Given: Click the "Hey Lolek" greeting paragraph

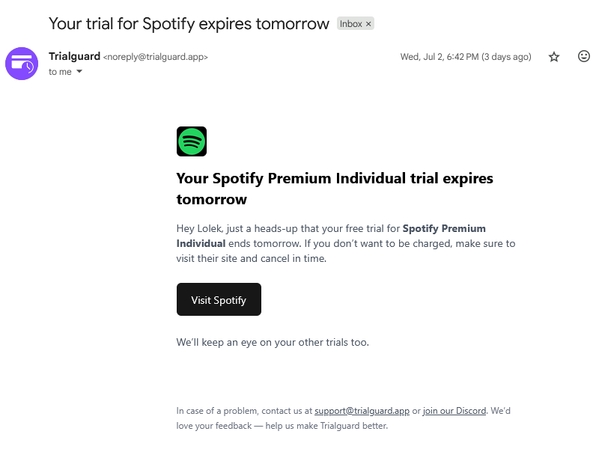Looking at the screenshot, I should click(345, 243).
